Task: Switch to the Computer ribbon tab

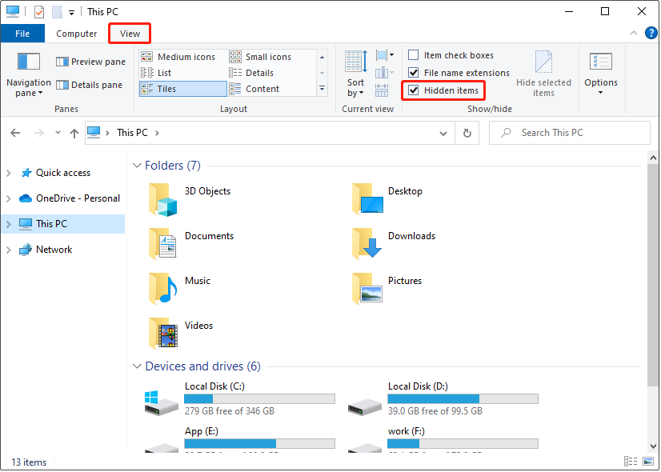Action: pos(76,34)
